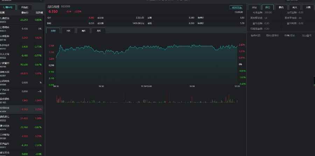Select the stock row priced 23.210

point(21,20)
